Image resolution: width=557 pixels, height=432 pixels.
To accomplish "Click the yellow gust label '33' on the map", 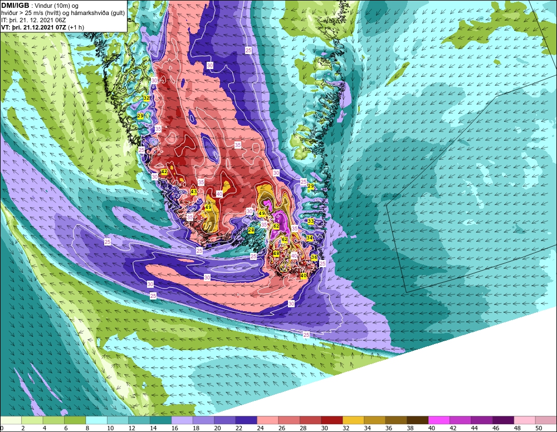I will click(x=310, y=221).
